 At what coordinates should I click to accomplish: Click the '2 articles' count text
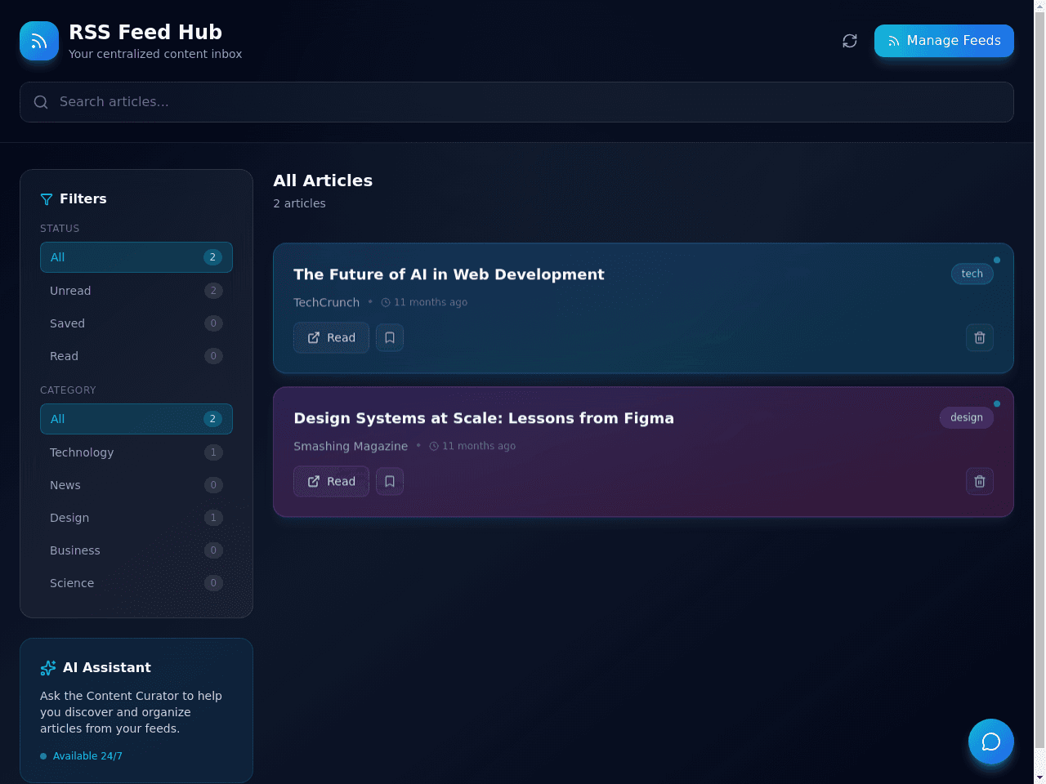pyautogui.click(x=299, y=203)
